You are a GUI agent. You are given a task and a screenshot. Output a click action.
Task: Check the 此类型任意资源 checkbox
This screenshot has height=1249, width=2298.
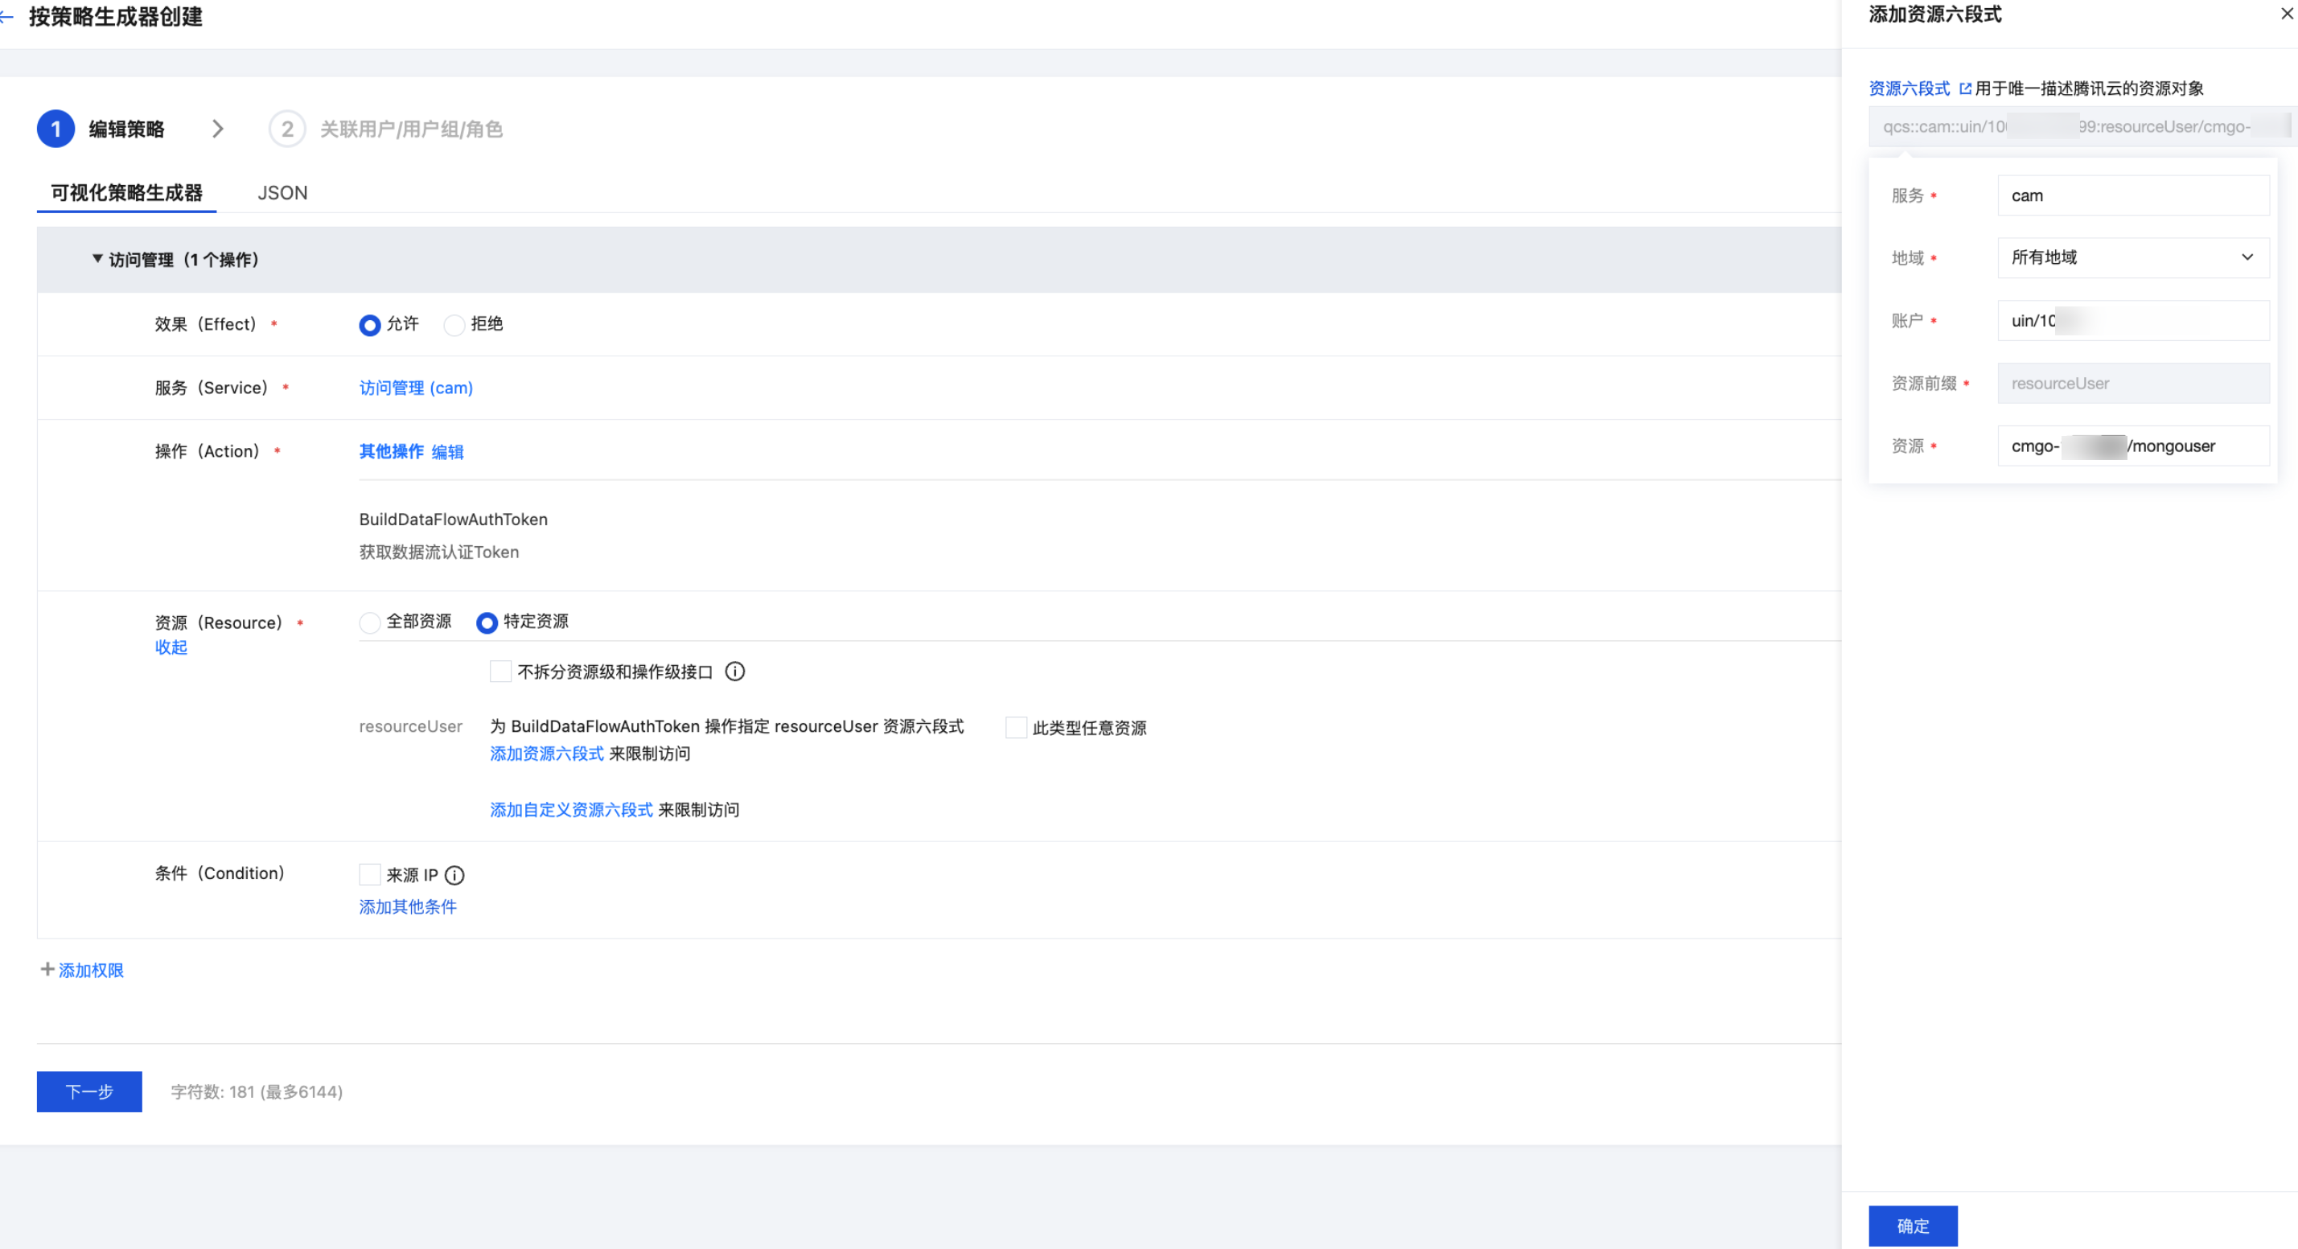point(1015,728)
